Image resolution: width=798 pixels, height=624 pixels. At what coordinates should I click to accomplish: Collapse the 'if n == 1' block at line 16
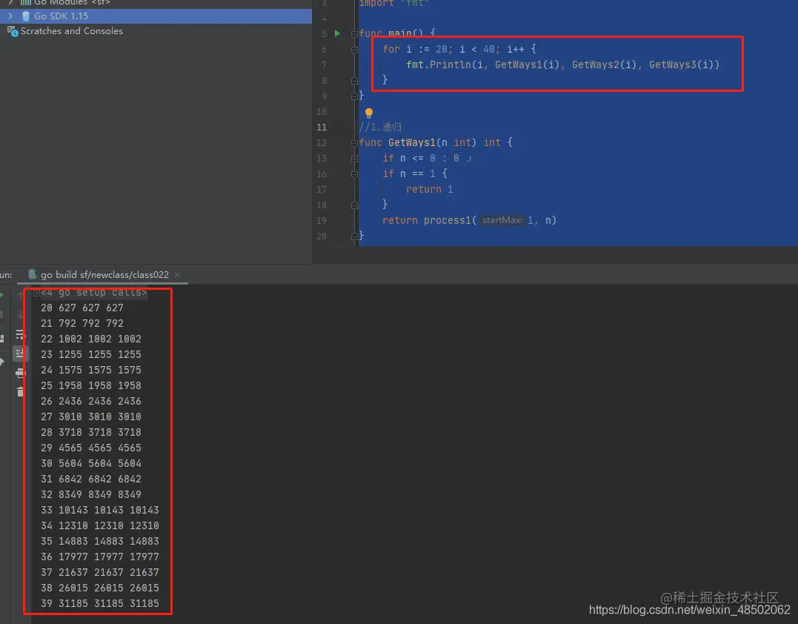pos(354,174)
